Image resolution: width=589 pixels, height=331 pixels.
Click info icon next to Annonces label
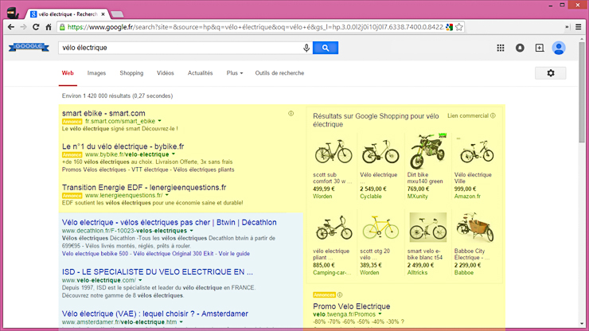click(340, 295)
